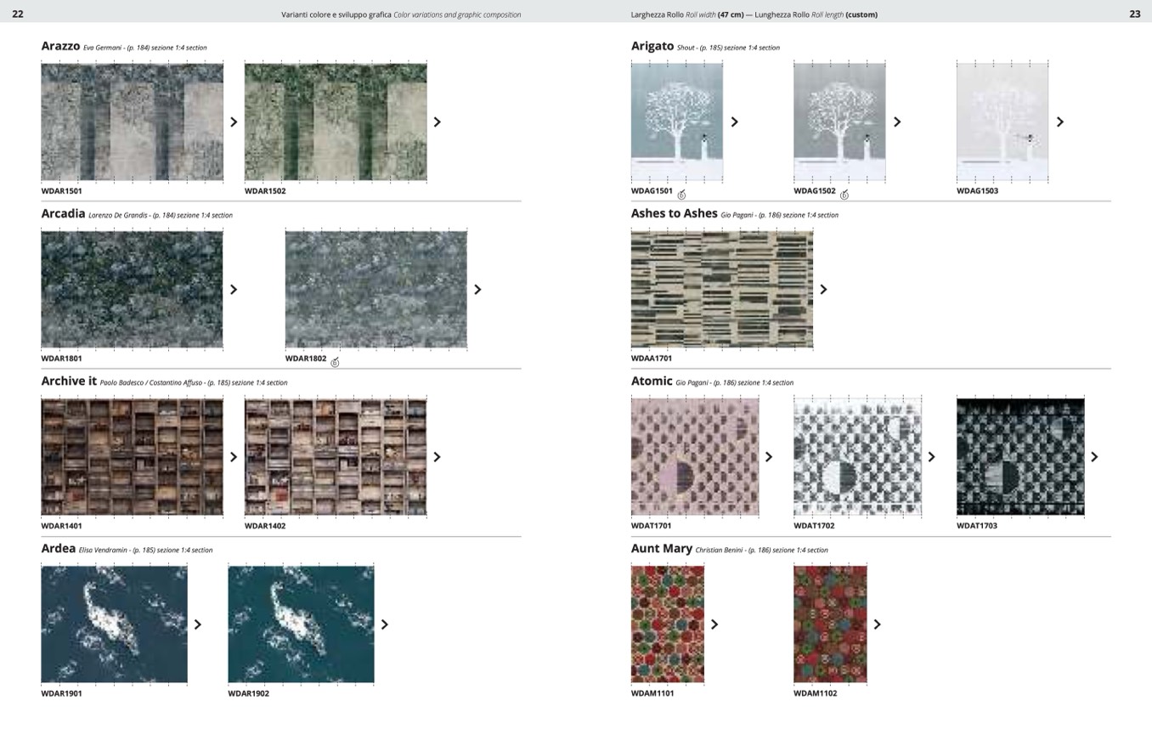The width and height of the screenshot is (1152, 746).
Task: Click the WDAA1701 product code label
Action: pyautogui.click(x=651, y=359)
